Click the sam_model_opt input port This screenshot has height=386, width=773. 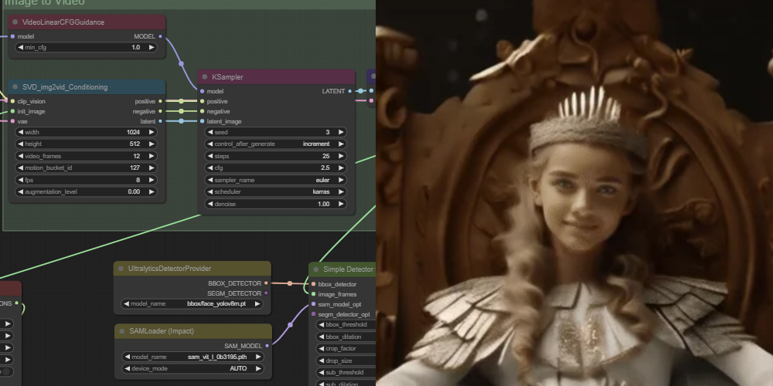[x=314, y=304]
